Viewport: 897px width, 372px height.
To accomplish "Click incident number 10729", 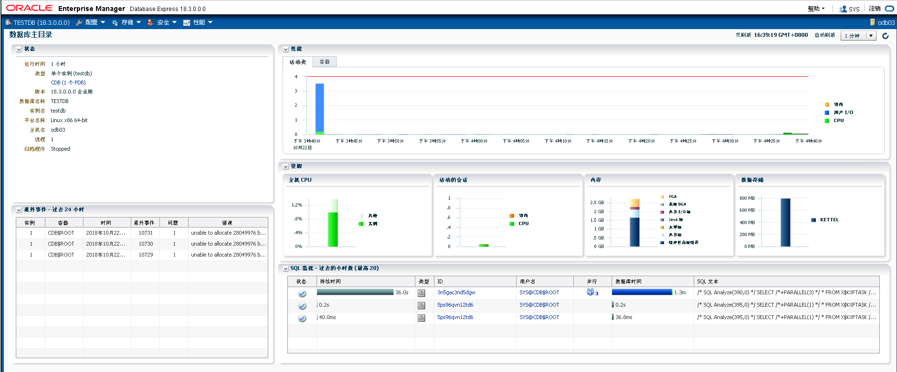I will click(x=146, y=255).
